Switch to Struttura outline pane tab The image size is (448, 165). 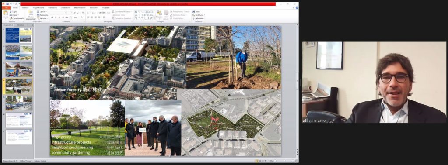(x=21, y=25)
